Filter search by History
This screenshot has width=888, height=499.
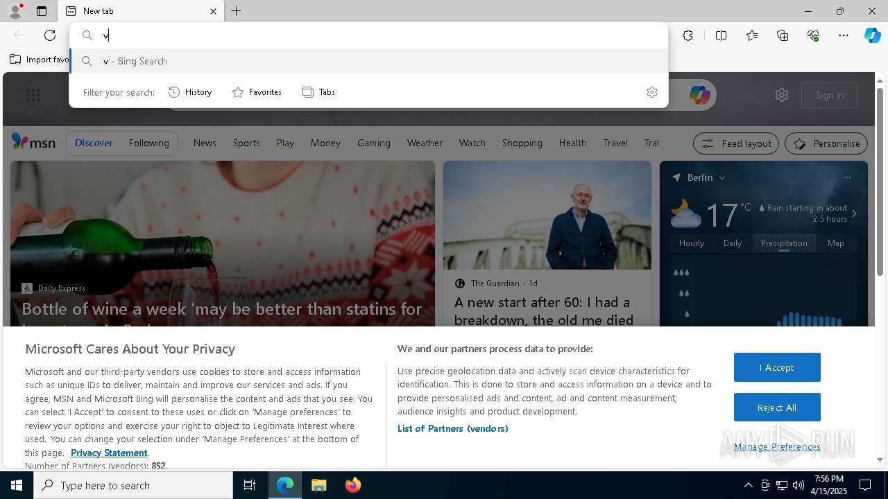point(191,92)
